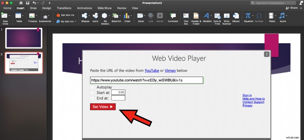304x140 pixels.
Task: Switch to the Draw tab
Action: coord(33,8)
